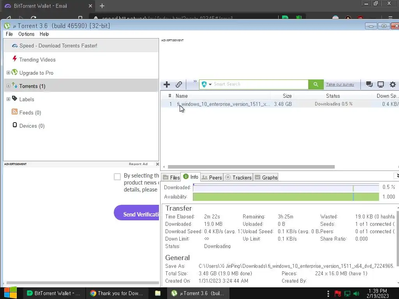Click the torrent list horizontal scrollbar

pos(251,167)
